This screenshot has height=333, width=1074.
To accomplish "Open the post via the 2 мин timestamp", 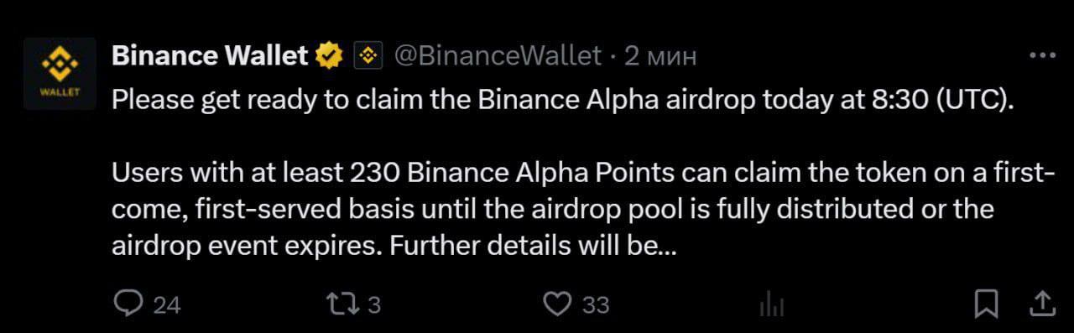I will pos(661,56).
